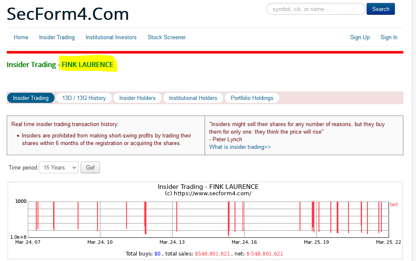Click the SecForm4.Com site logo
This screenshot has width=416, height=261.
[x=68, y=14]
